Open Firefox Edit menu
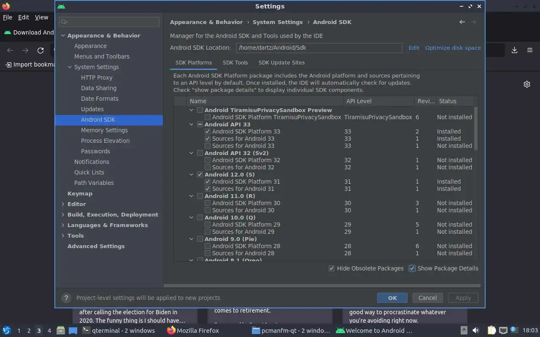The width and height of the screenshot is (540, 337). coord(24,17)
